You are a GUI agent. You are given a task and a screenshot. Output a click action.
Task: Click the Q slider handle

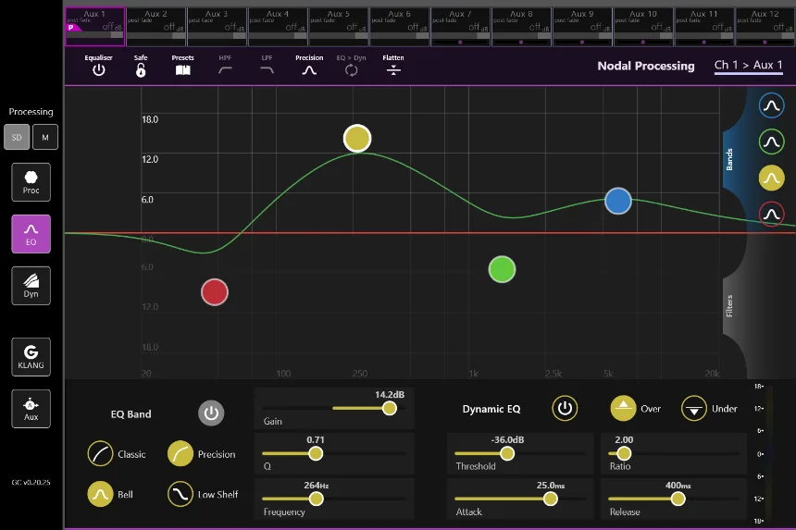[316, 453]
